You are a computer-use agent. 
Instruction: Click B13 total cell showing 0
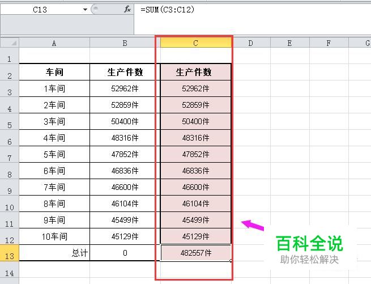tap(125, 253)
